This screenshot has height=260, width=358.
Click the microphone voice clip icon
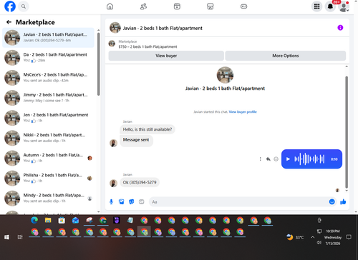111,202
